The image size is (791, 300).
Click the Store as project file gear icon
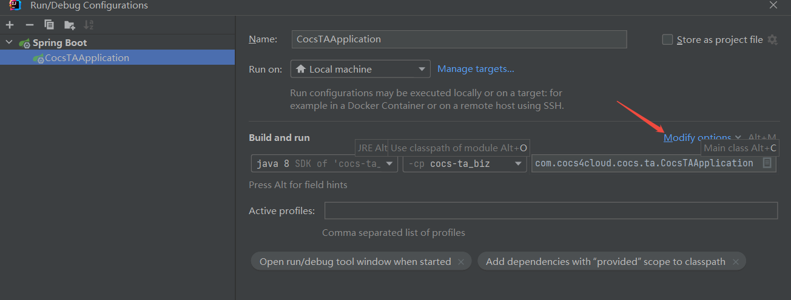[x=772, y=40]
